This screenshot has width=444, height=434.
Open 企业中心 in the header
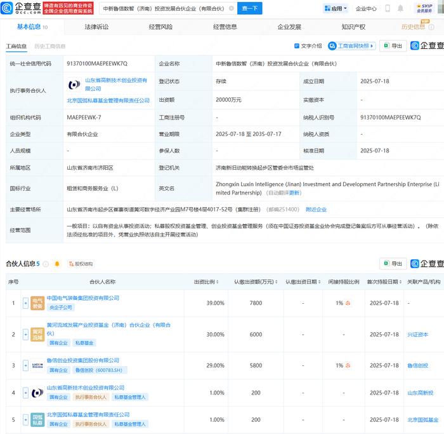coord(366,9)
